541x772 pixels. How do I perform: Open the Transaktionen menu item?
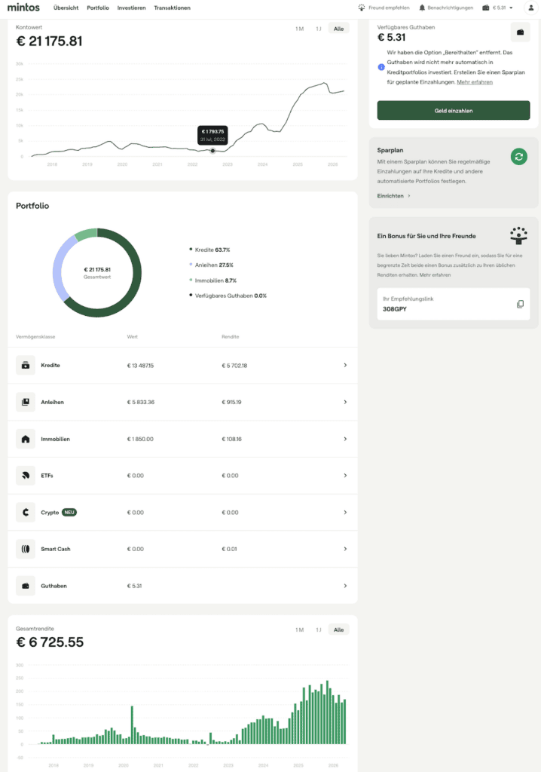tap(172, 8)
